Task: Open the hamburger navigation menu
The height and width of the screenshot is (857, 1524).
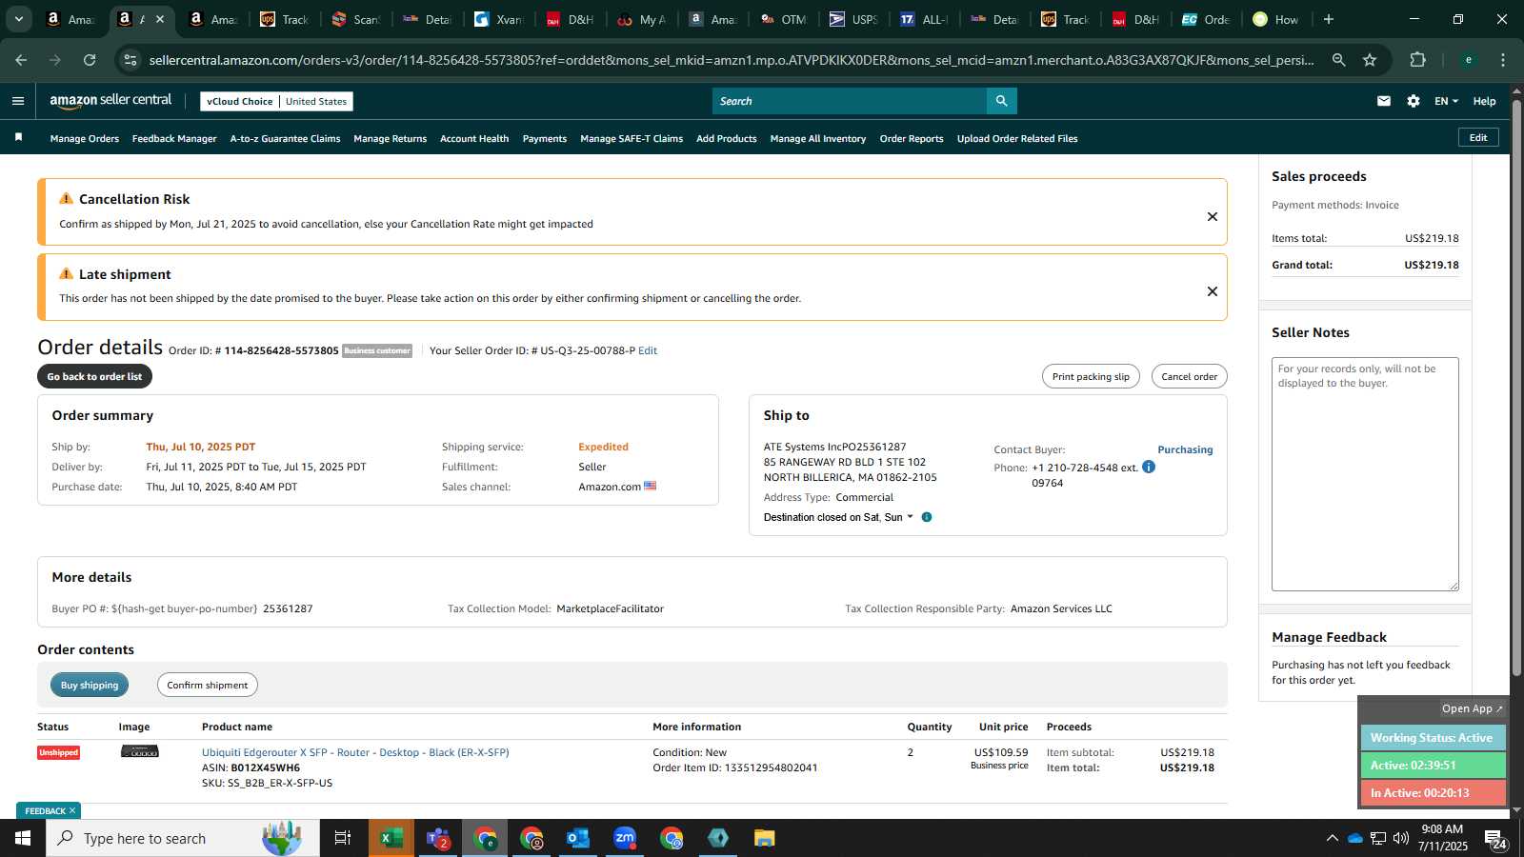Action: tap(18, 101)
